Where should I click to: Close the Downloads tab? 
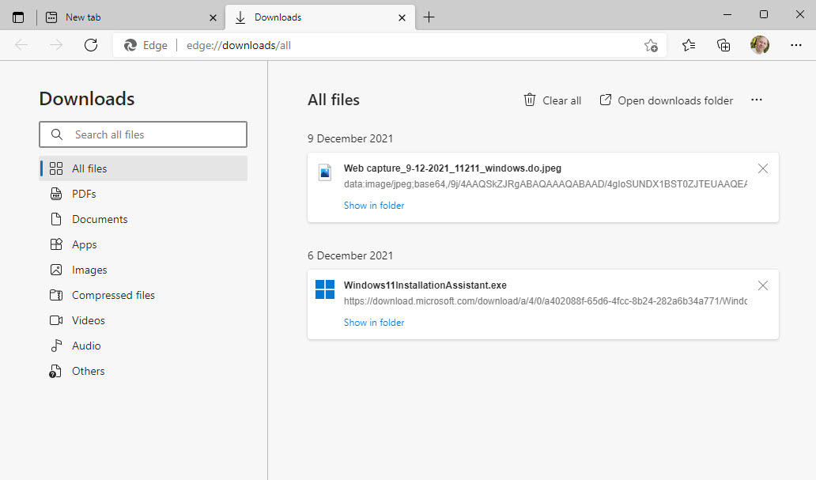click(x=402, y=17)
